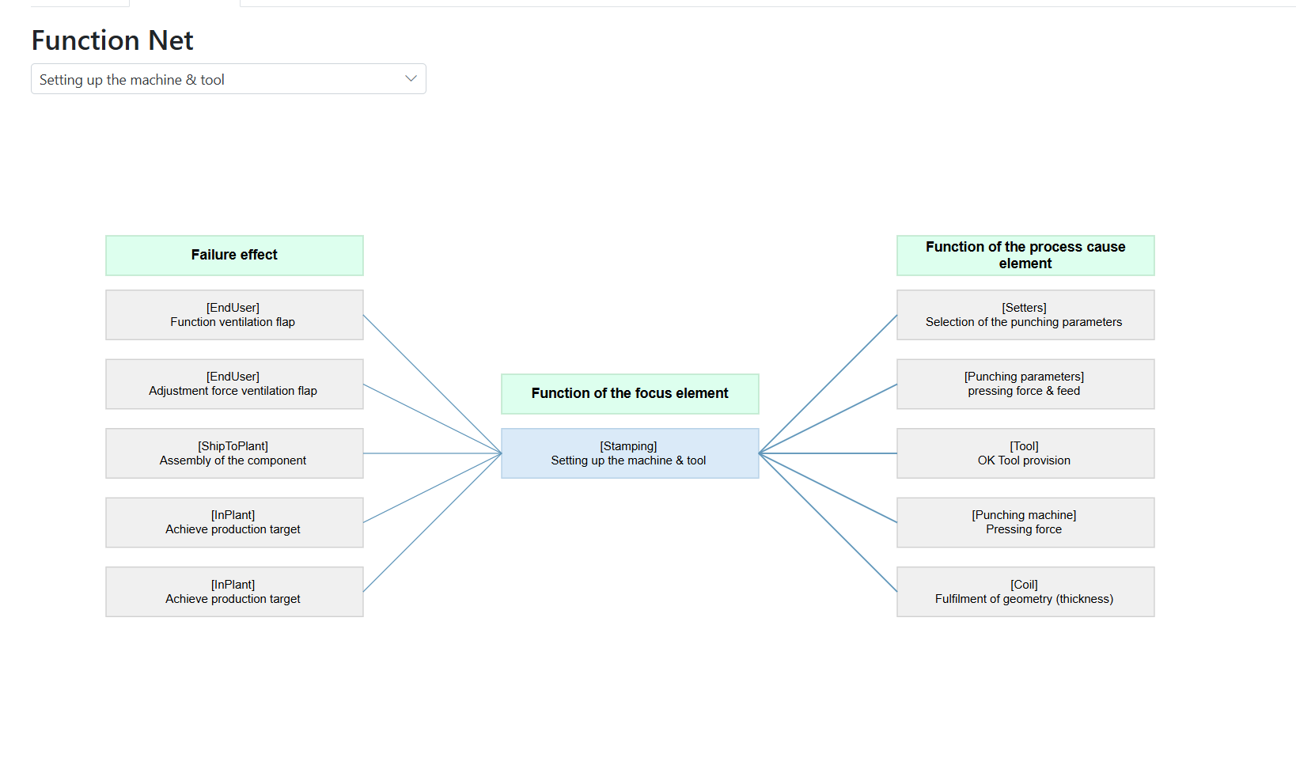The height and width of the screenshot is (773, 1296).
Task: Select the upper Achieve production target node
Action: pos(233,522)
